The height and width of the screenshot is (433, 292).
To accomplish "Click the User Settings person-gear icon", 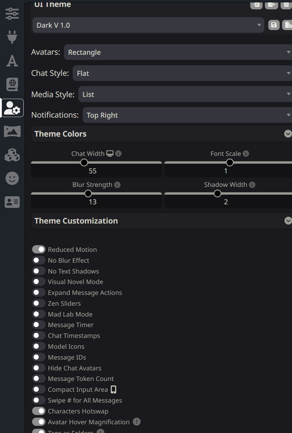I will [13, 108].
